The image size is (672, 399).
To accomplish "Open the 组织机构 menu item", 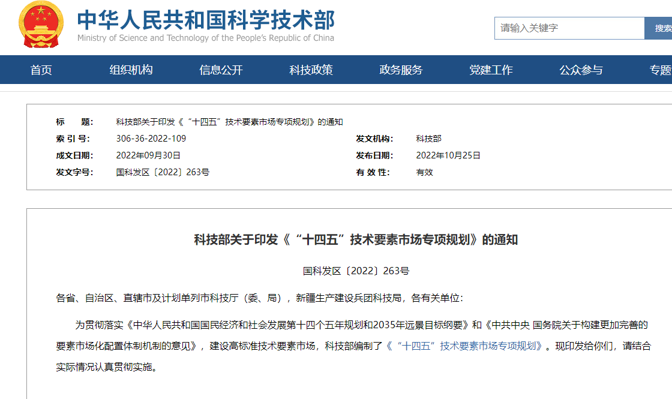I will 131,70.
